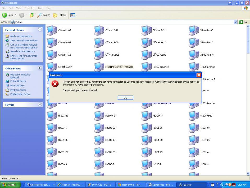Switch to freenas - FreeNAS browser taskbar button
This screenshot has width=250, height=188.
click(x=71, y=185)
